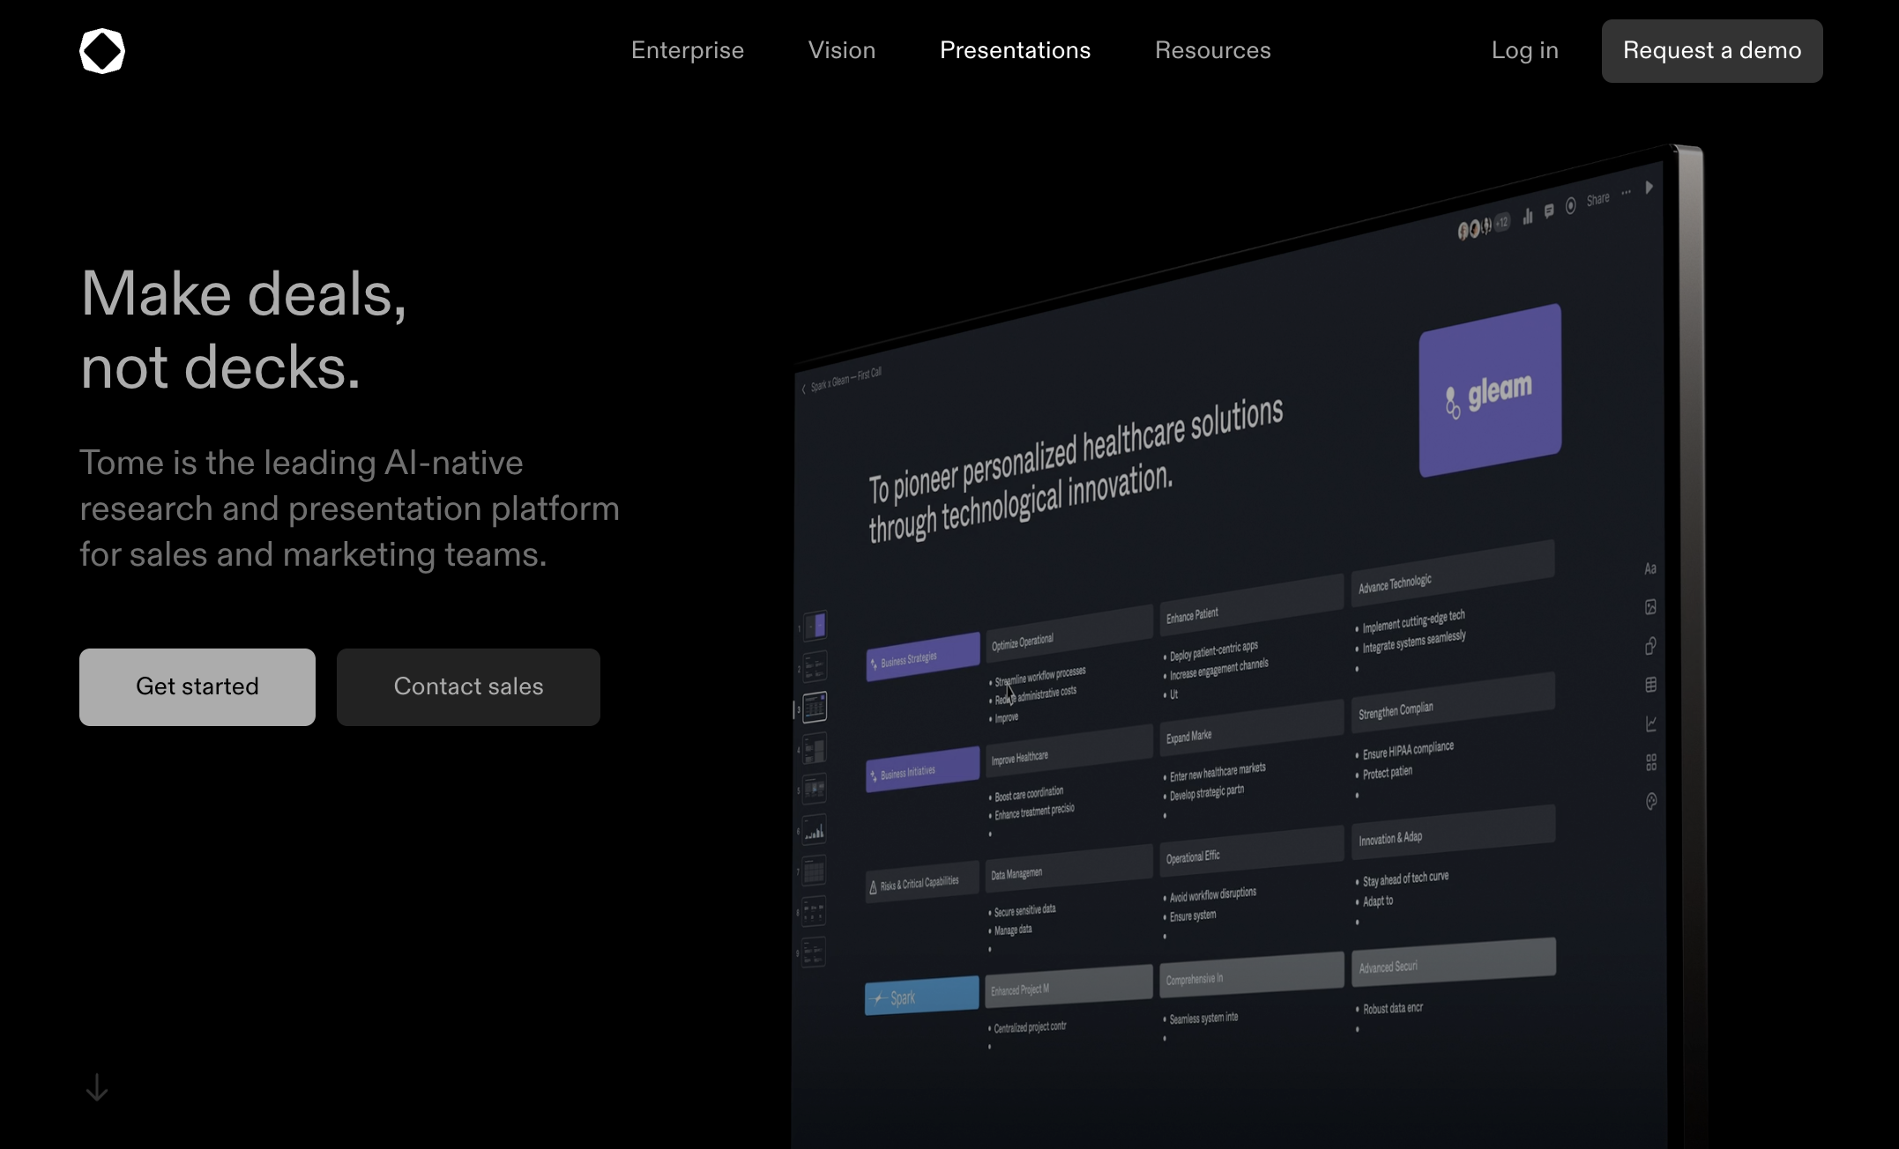Open the Resources menu

pyautogui.click(x=1213, y=50)
